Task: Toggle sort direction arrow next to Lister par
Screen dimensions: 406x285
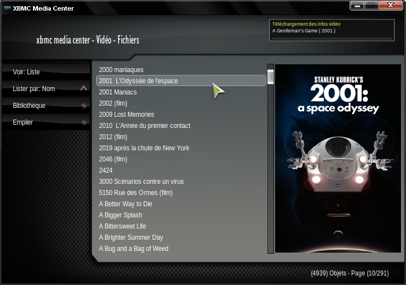Action: click(x=83, y=88)
